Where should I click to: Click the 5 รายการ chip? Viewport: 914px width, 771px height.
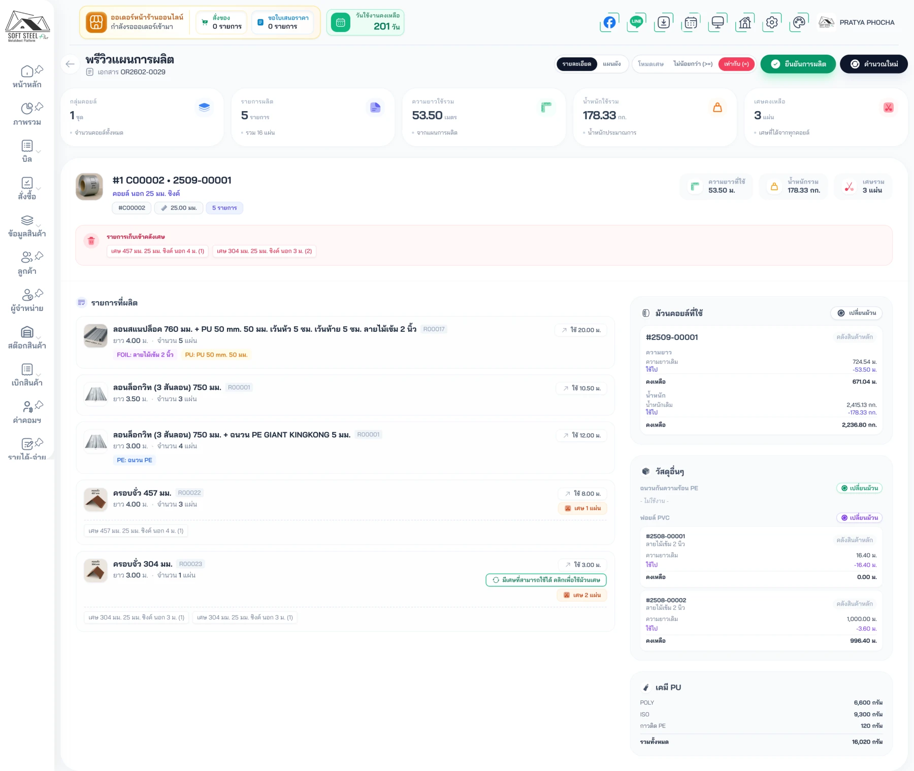224,208
